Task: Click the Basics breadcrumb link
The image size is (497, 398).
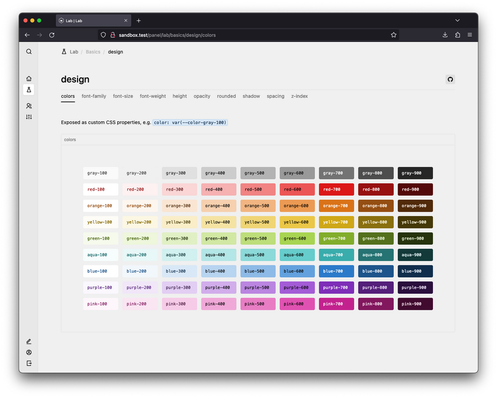Action: [x=93, y=52]
